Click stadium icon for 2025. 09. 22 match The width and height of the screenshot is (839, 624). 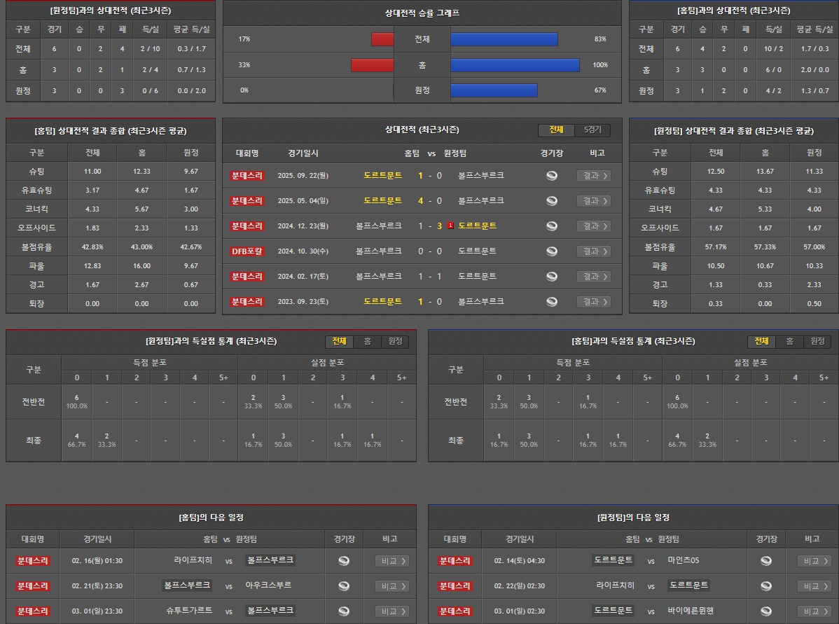click(x=552, y=176)
